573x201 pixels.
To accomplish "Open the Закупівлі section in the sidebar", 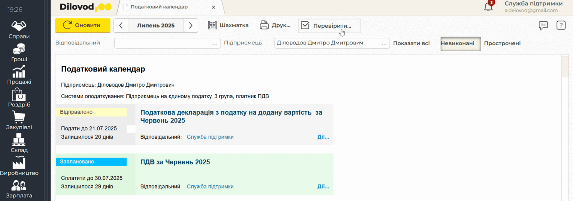I will 19,121.
